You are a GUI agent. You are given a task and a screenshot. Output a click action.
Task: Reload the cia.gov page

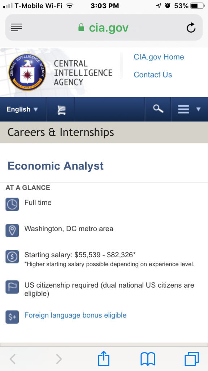[x=191, y=28]
